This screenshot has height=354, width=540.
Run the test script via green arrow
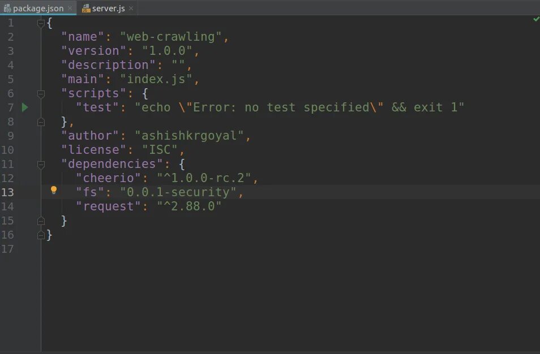click(x=25, y=107)
